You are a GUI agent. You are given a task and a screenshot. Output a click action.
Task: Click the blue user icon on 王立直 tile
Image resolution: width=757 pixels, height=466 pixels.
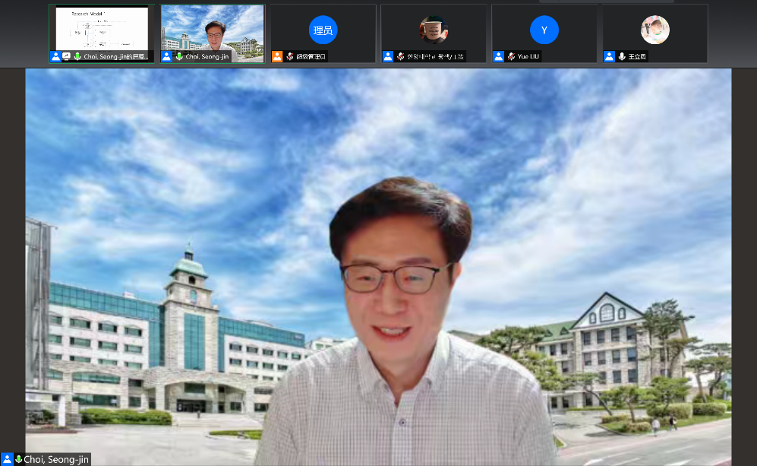pyautogui.click(x=609, y=57)
